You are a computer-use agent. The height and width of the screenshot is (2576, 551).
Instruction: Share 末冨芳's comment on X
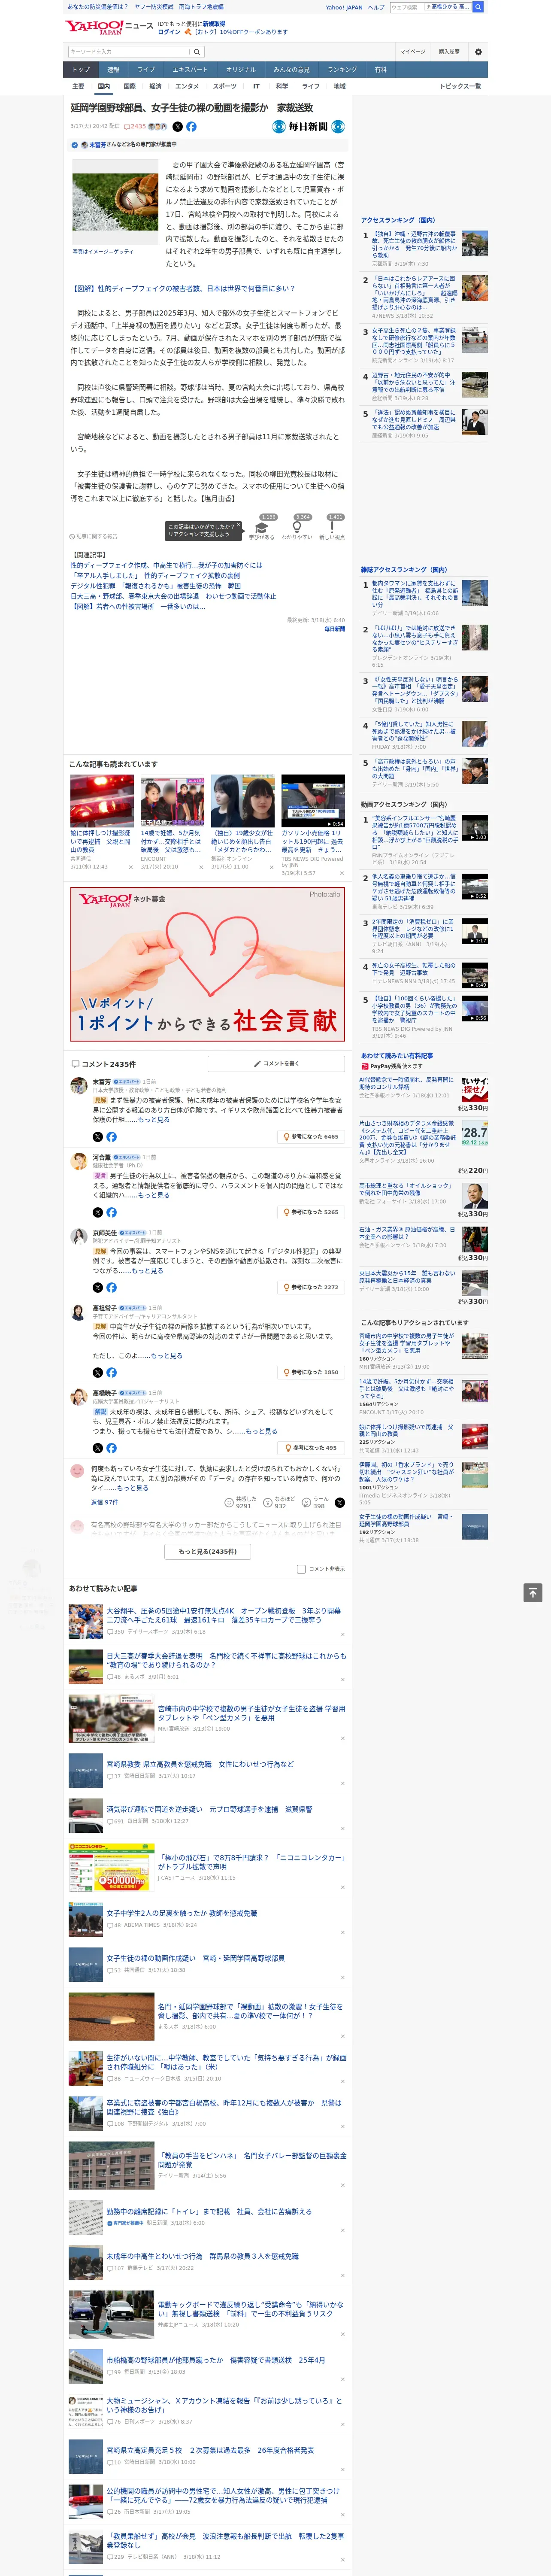[97, 1136]
